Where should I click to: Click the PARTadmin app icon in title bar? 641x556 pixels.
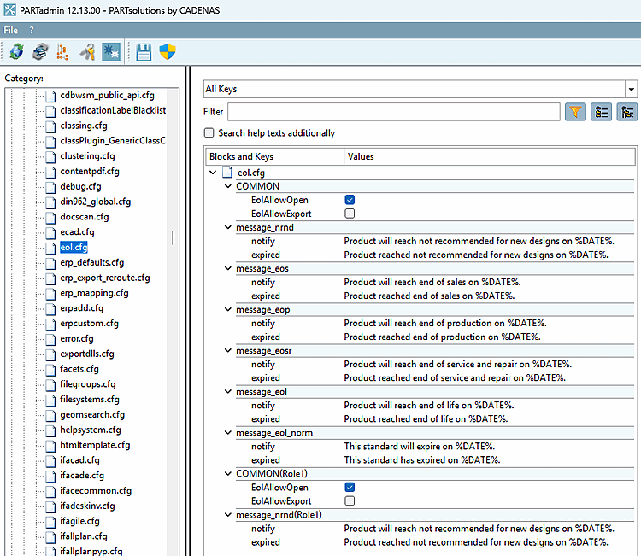pyautogui.click(x=9, y=9)
